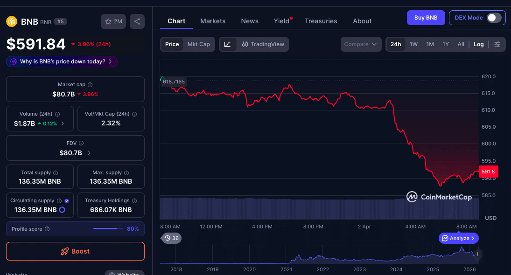Select the 24h time range
This screenshot has width=511, height=275.
396,44
